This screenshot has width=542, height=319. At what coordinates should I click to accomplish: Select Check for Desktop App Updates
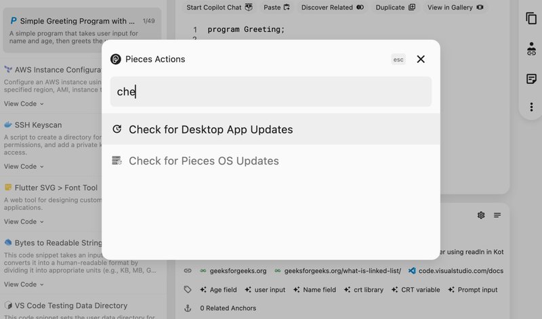[270, 129]
